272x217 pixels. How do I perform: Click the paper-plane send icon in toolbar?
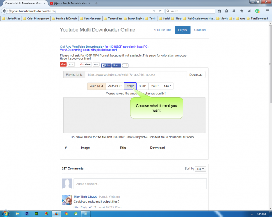click(249, 11)
